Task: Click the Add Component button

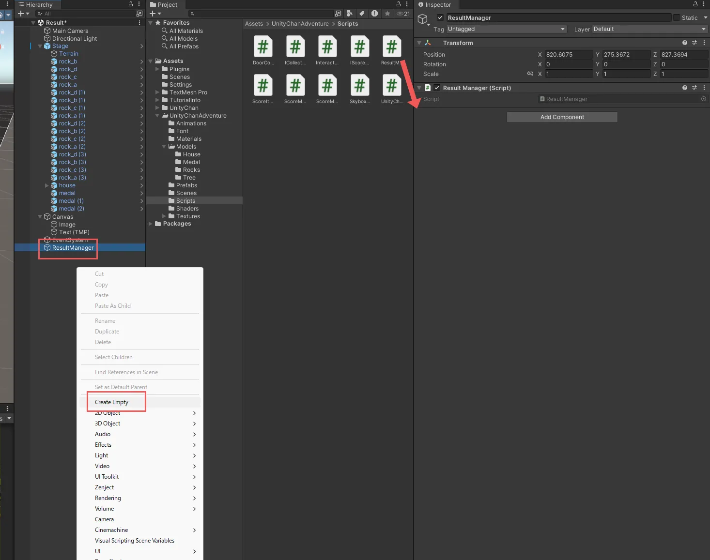Action: pos(562,117)
